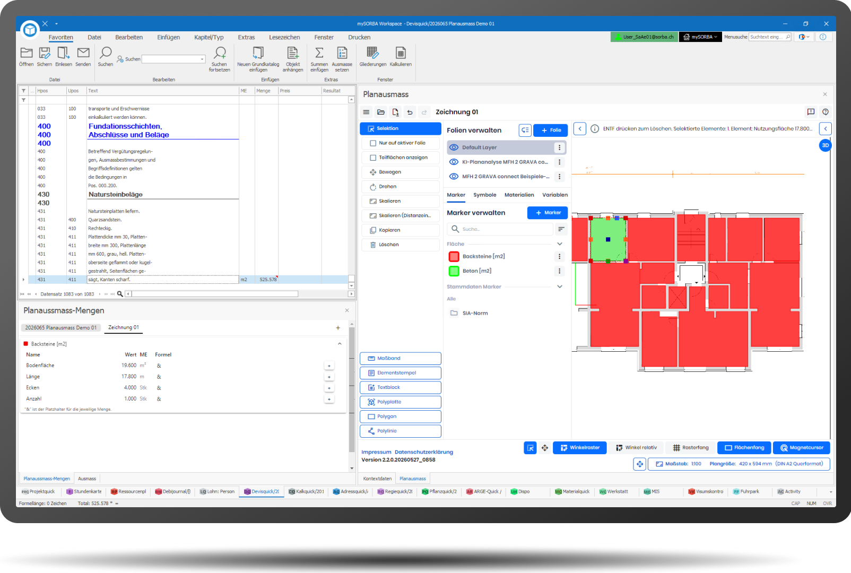This screenshot has height=573, width=851.
Task: Click the pan move icon below the drawing
Action: pos(545,448)
